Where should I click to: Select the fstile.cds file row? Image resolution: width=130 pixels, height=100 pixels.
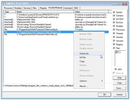pyautogui.click(x=56, y=34)
